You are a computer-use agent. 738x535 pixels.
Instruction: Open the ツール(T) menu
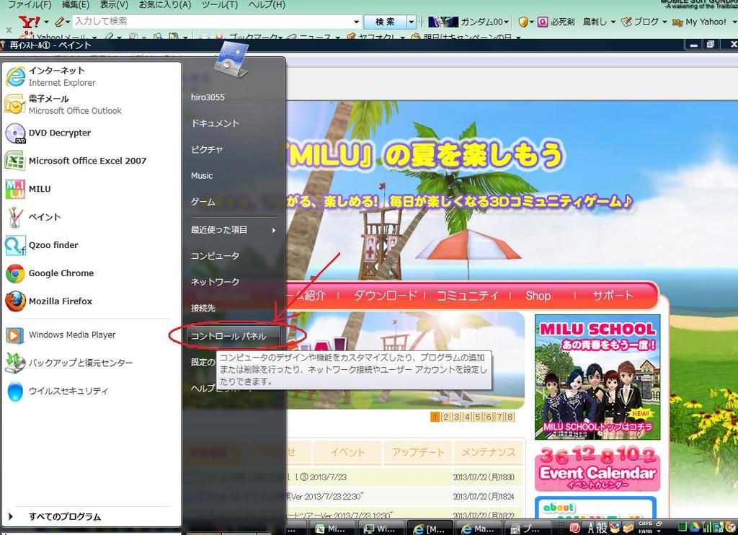219,5
